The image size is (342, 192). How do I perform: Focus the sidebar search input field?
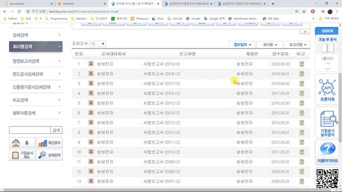click(30, 130)
